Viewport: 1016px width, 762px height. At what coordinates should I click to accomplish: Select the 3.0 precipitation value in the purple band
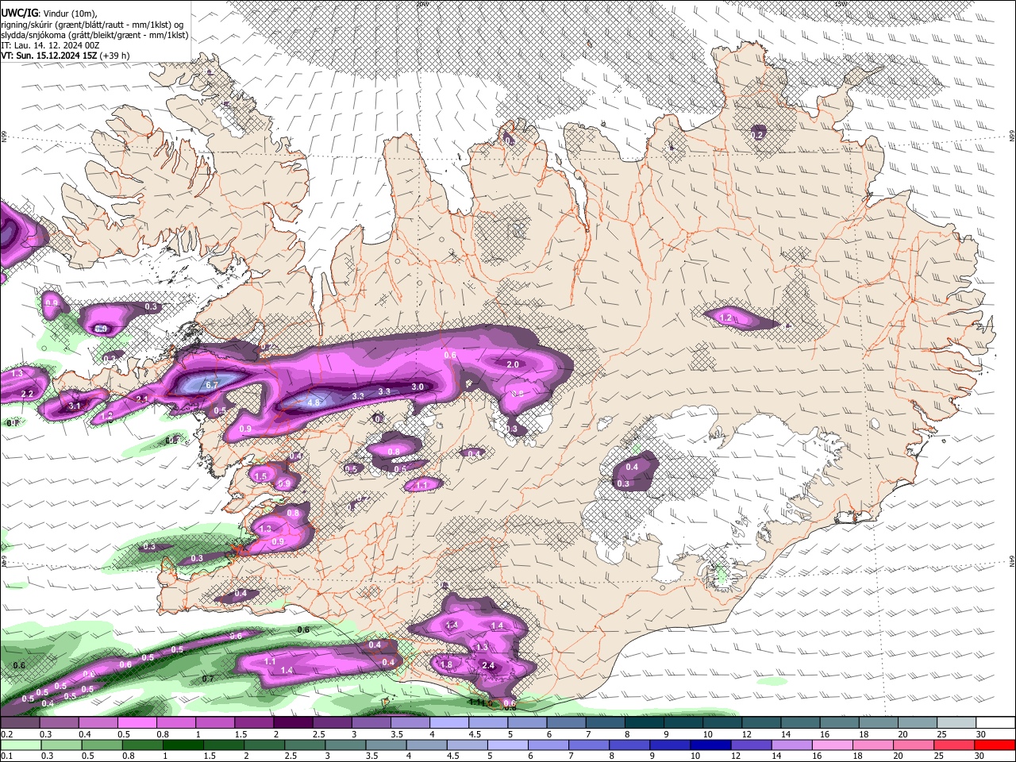tap(418, 387)
